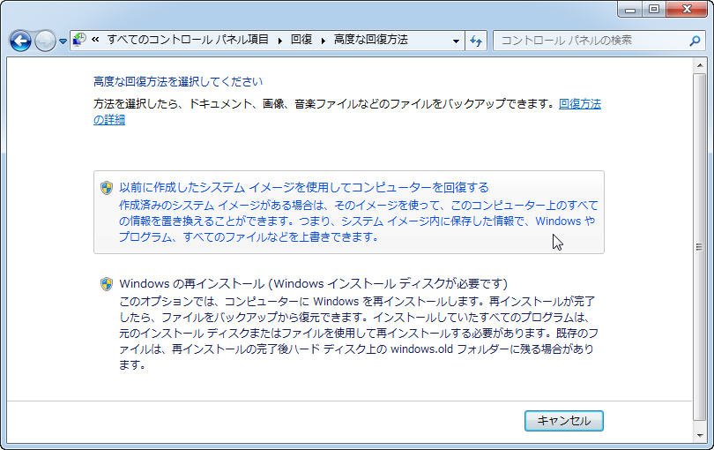This screenshot has width=714, height=450.
Task: Click shield icon beside system image option
Action: [107, 188]
